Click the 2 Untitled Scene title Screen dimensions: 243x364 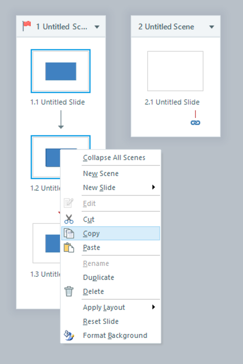pos(166,27)
